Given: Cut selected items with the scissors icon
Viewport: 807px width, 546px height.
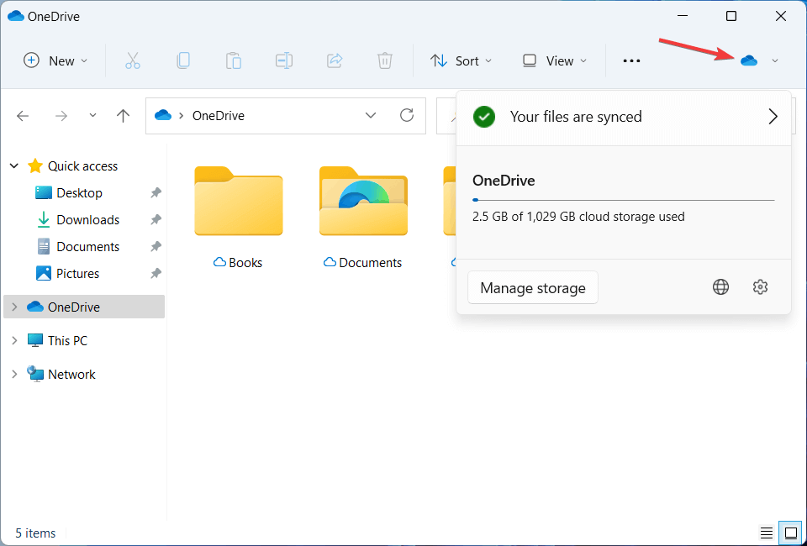Looking at the screenshot, I should (132, 60).
